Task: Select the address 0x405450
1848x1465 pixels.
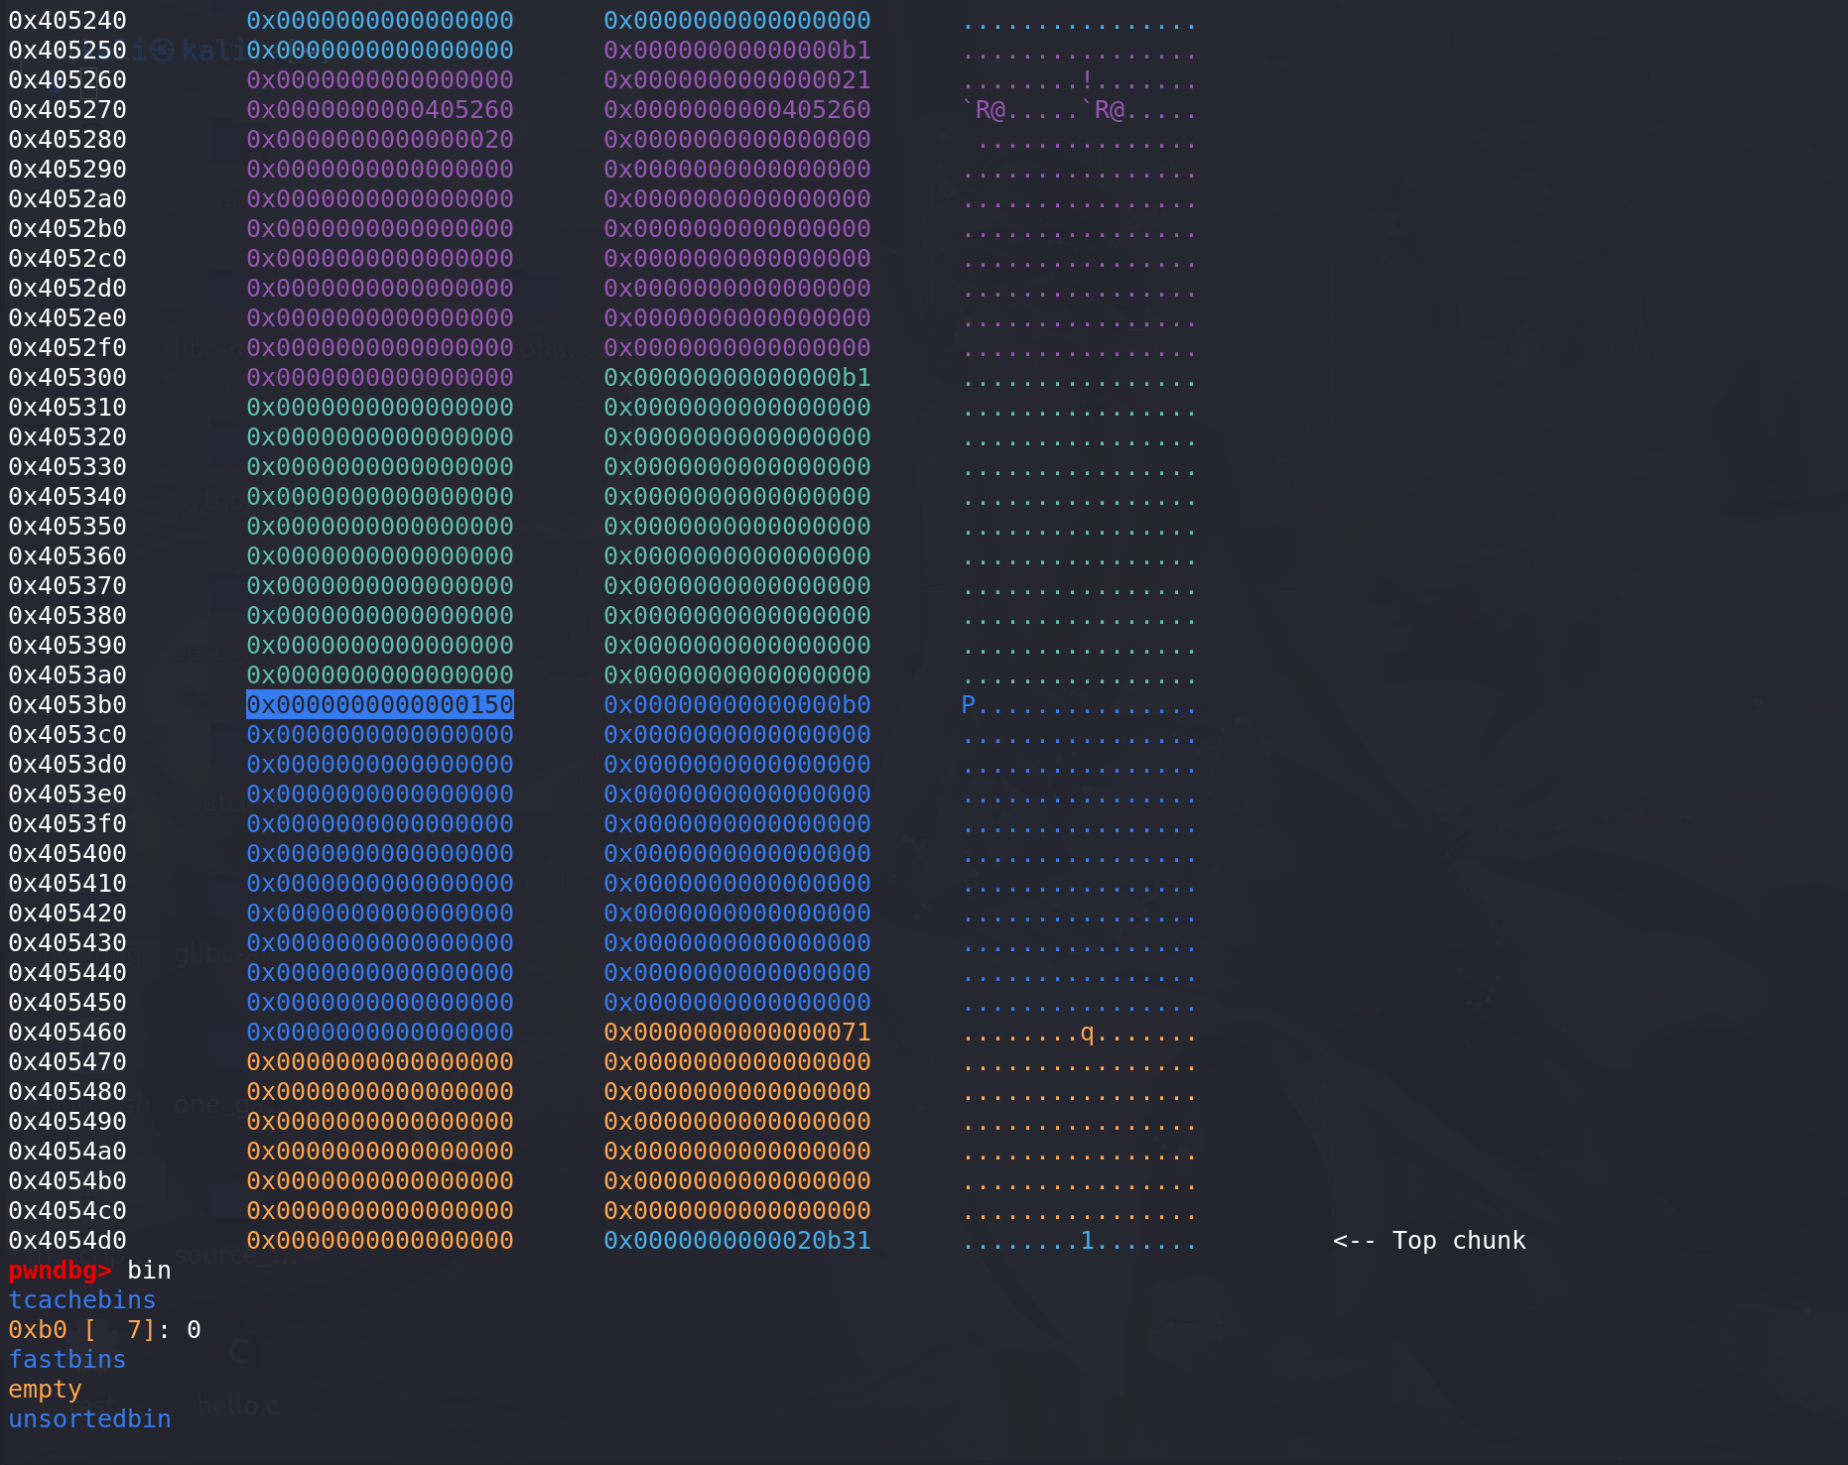Action: (x=67, y=1002)
